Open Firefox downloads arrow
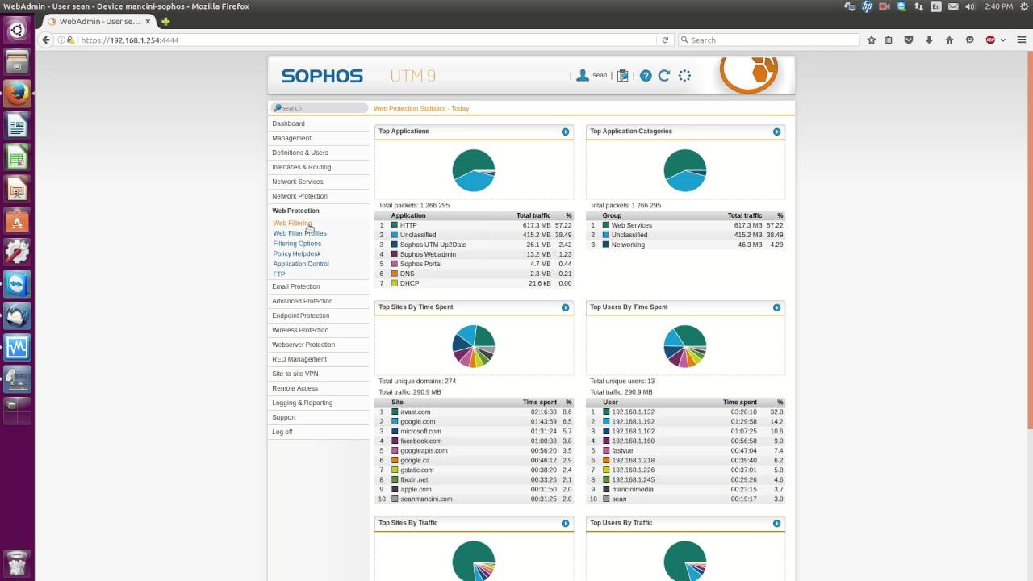Screen dimensions: 1033x581 pos(929,40)
